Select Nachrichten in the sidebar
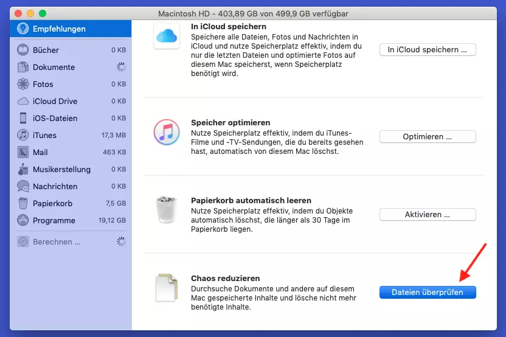 71,187
